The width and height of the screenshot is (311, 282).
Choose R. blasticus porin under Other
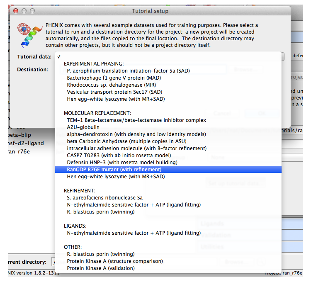pyautogui.click(x=100, y=254)
